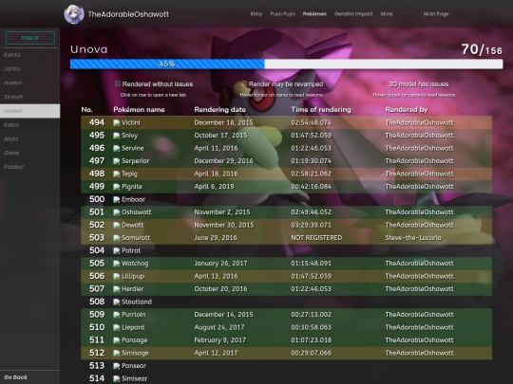Click the Serperior row image icon

pyautogui.click(x=117, y=161)
